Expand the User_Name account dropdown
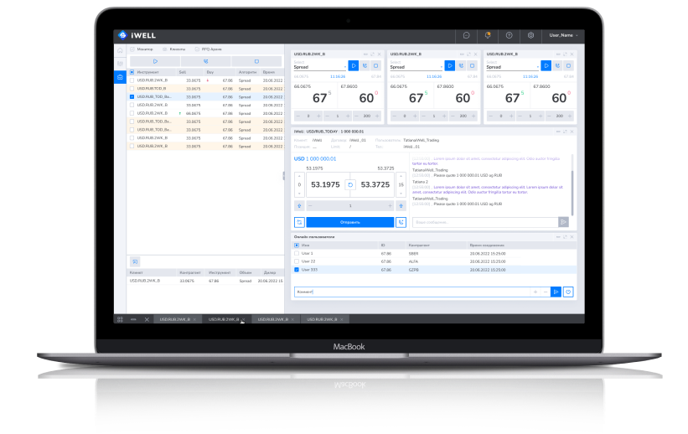The height and width of the screenshot is (434, 688). click(x=563, y=35)
